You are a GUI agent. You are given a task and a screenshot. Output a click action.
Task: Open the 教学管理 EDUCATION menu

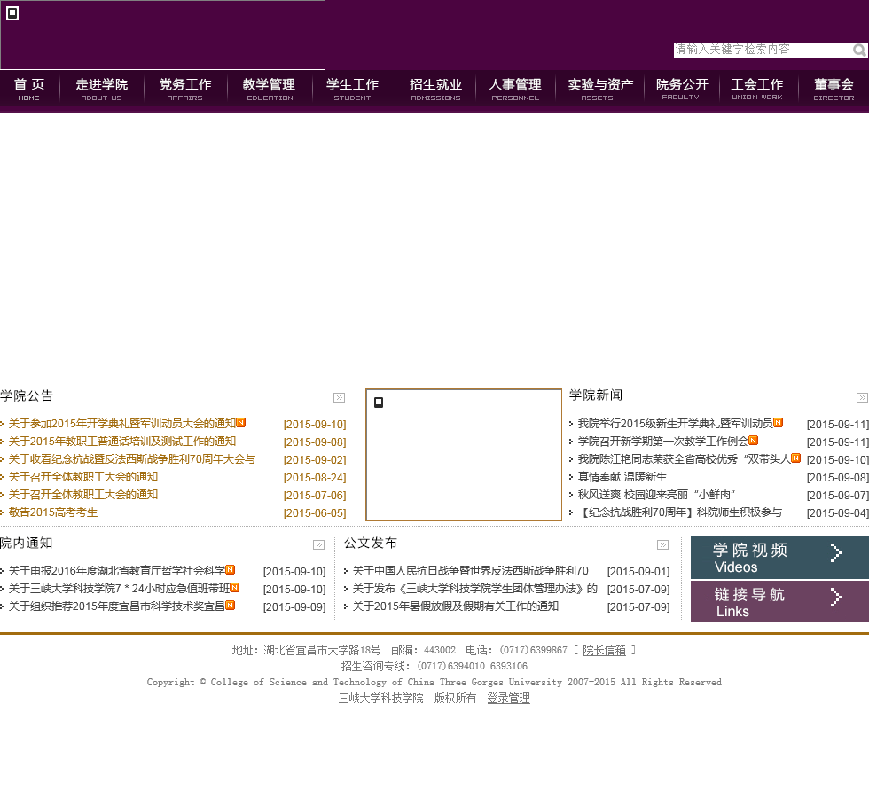coord(270,89)
